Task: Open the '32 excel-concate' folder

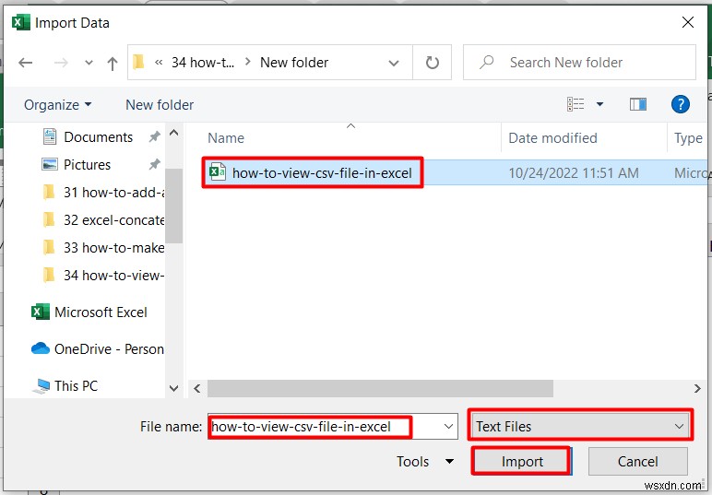Action: tap(103, 220)
